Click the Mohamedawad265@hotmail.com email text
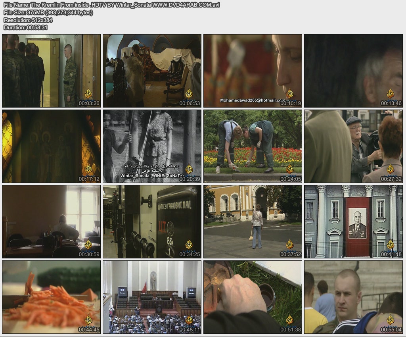The image size is (406, 337). tap(251, 100)
